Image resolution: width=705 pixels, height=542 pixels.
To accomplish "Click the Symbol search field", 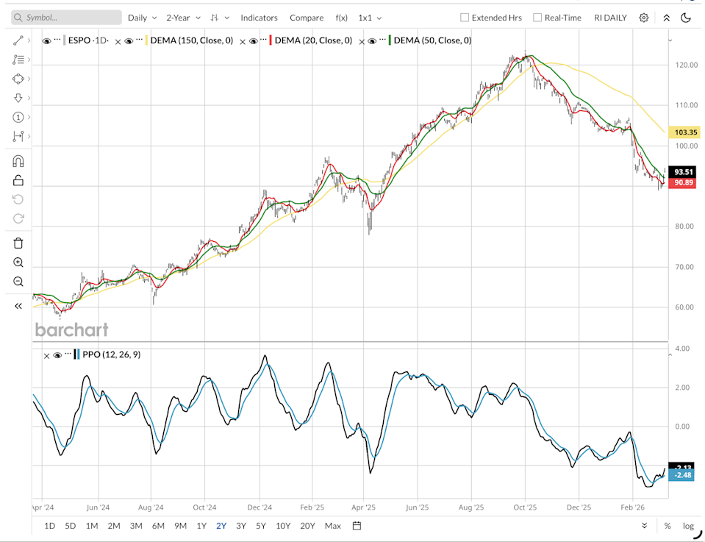I will coord(67,18).
